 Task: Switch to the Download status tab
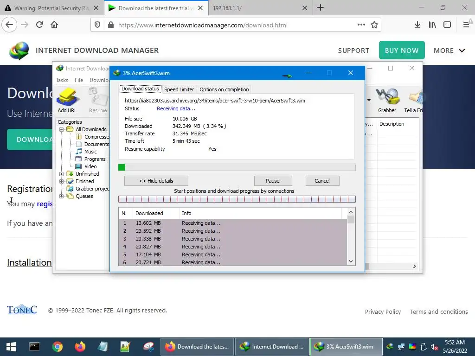coord(140,89)
